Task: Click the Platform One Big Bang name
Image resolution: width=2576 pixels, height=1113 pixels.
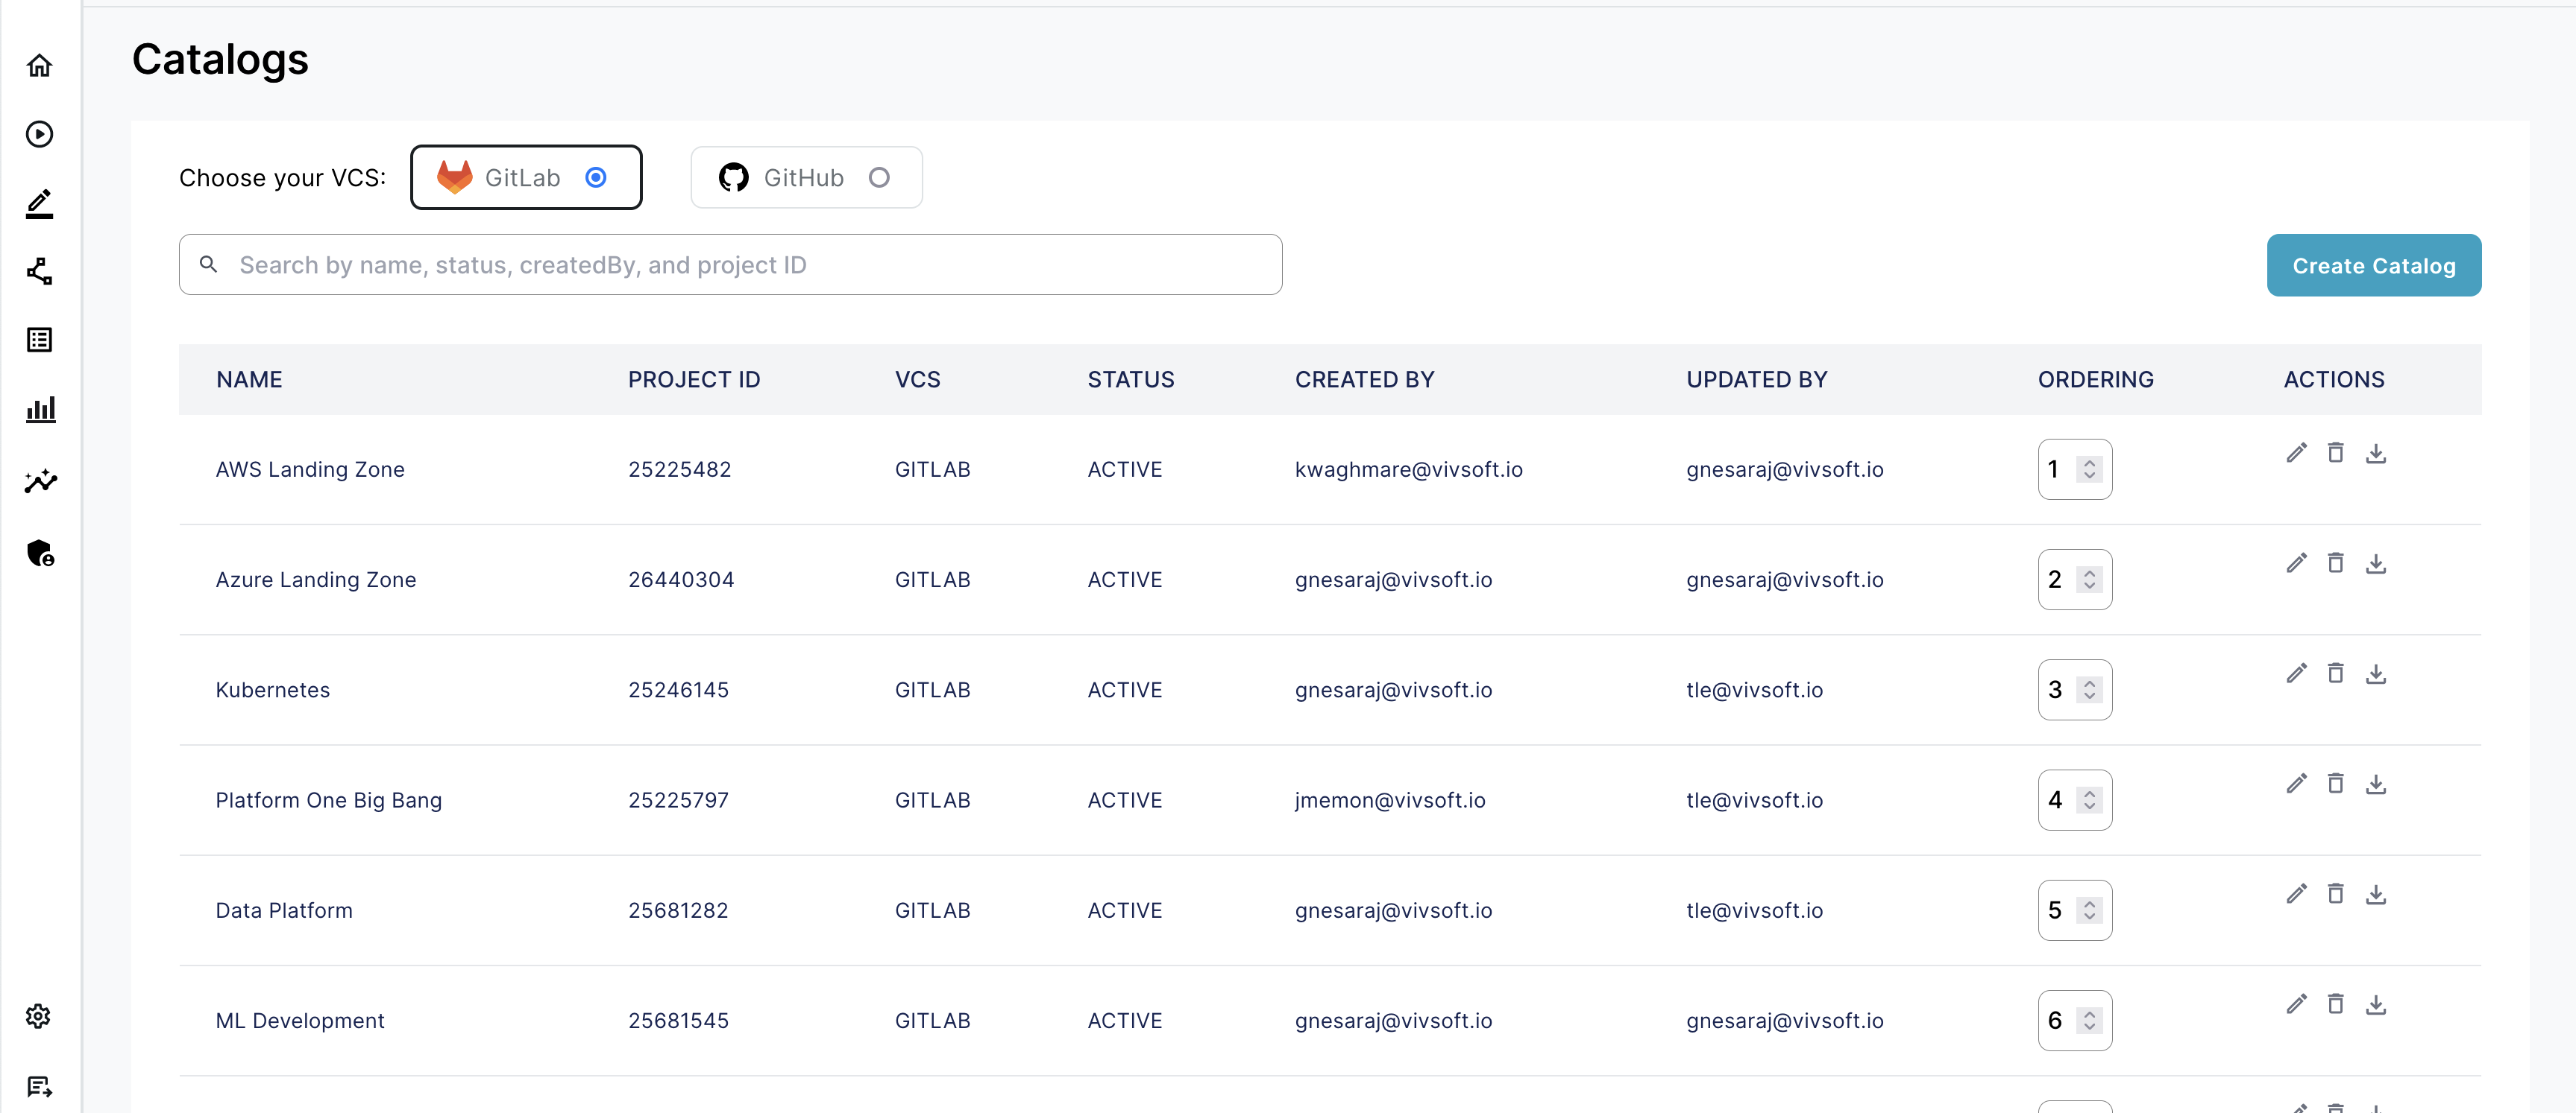Action: pos(329,800)
